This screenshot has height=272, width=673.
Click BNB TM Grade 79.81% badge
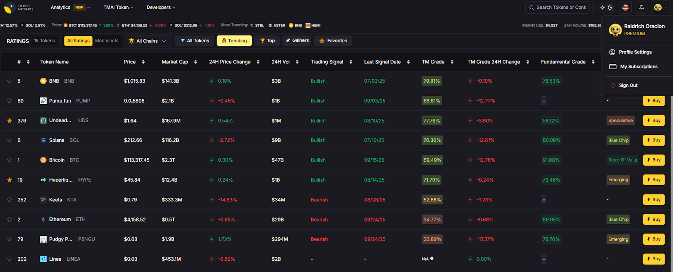coord(432,81)
